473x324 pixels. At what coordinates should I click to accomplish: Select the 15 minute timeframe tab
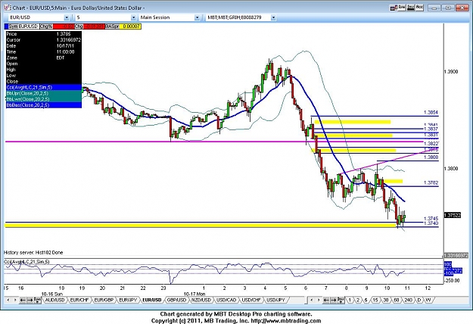tap(375, 301)
